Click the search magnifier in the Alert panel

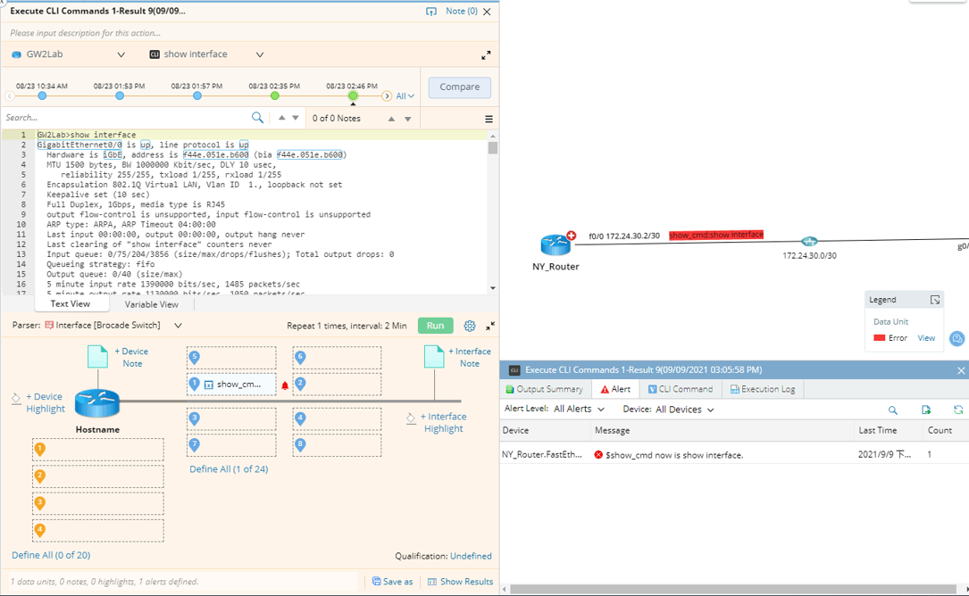892,410
